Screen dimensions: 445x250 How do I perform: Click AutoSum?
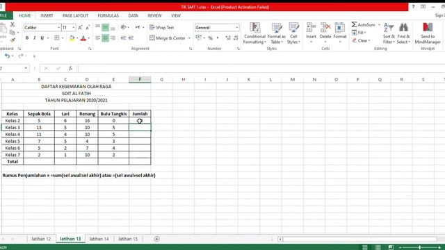pos(363,25)
